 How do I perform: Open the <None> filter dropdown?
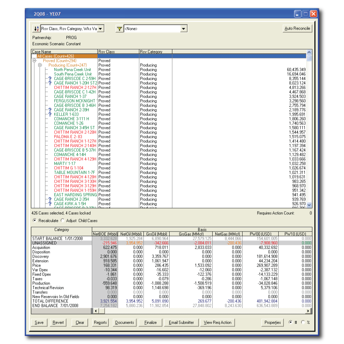point(183,29)
